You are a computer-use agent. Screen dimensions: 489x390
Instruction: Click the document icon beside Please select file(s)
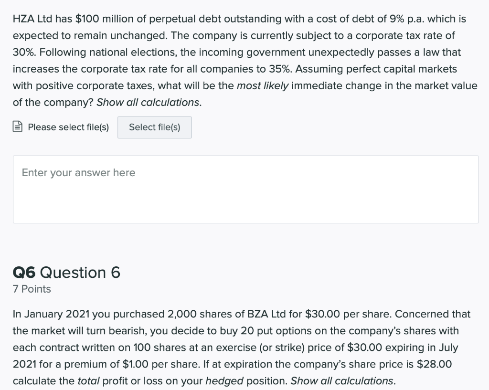[17, 127]
